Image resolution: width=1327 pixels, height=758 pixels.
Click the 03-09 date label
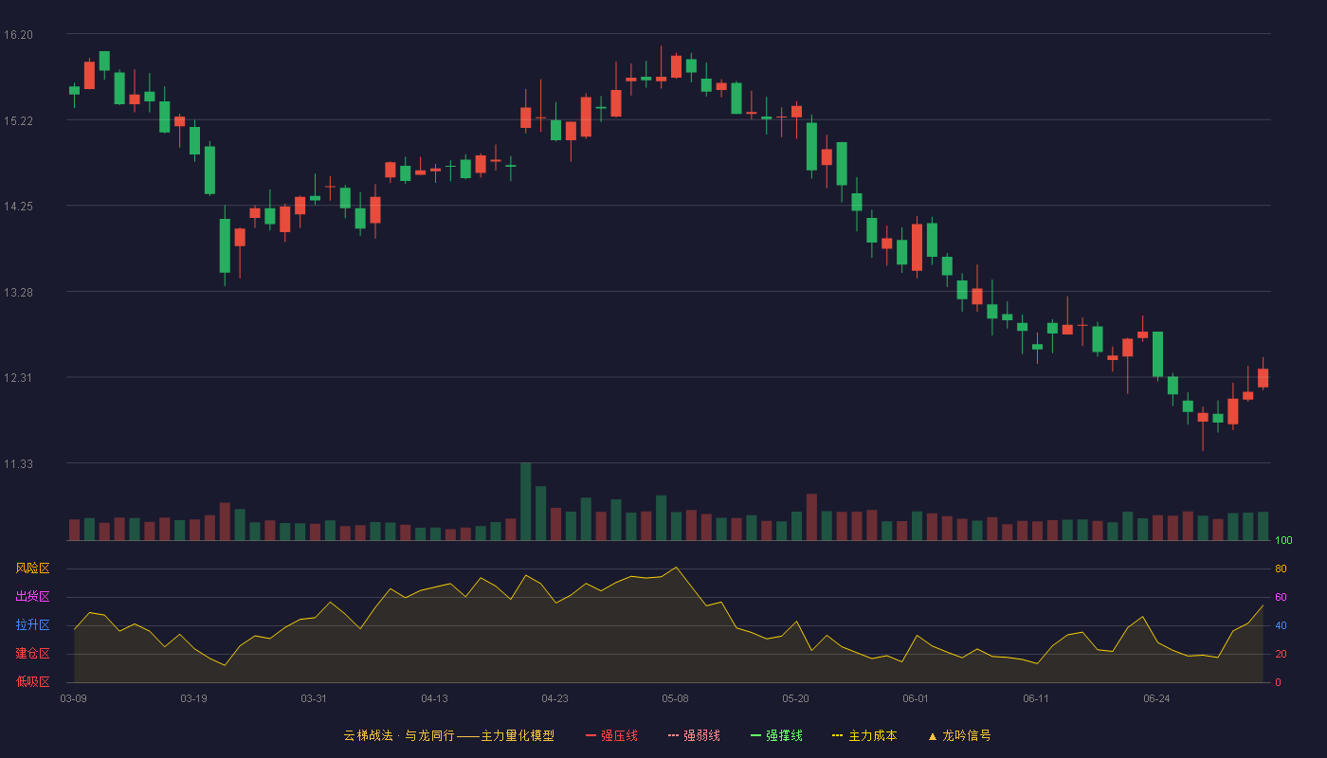point(74,698)
